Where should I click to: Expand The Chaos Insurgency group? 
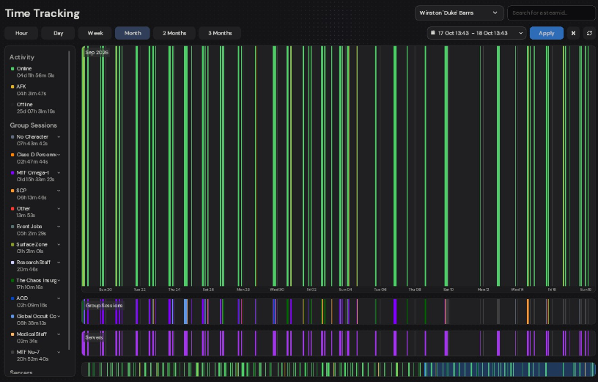point(59,281)
